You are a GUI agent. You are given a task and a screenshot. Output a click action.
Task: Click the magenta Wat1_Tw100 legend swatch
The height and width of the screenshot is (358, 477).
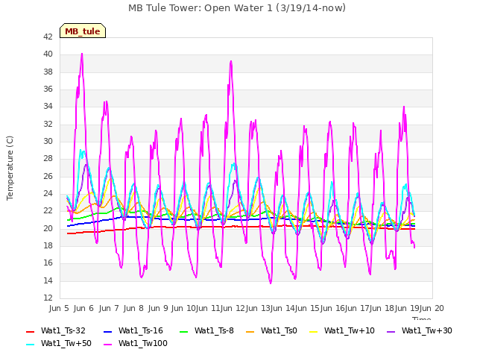point(107,345)
